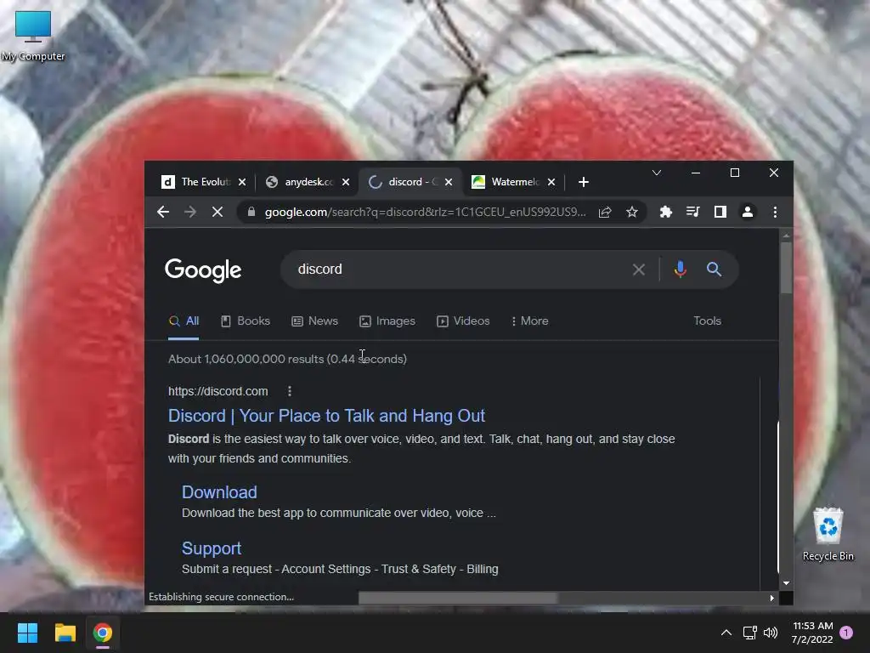Select the All results tab
The width and height of the screenshot is (870, 653).
[184, 321]
